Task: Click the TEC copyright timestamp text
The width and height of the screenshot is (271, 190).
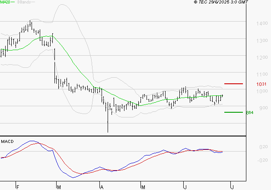Action: pos(223,3)
